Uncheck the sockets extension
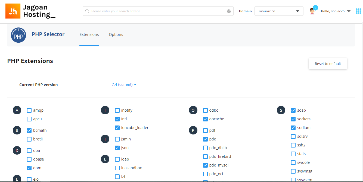363x182 pixels. click(293, 119)
